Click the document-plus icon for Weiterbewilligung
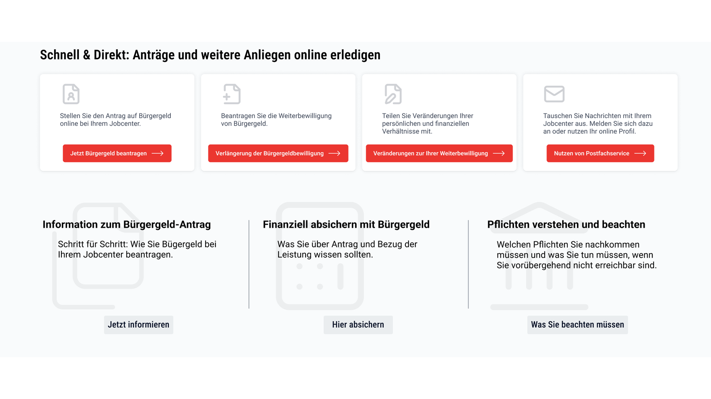This screenshot has width=711, height=399. click(x=232, y=94)
